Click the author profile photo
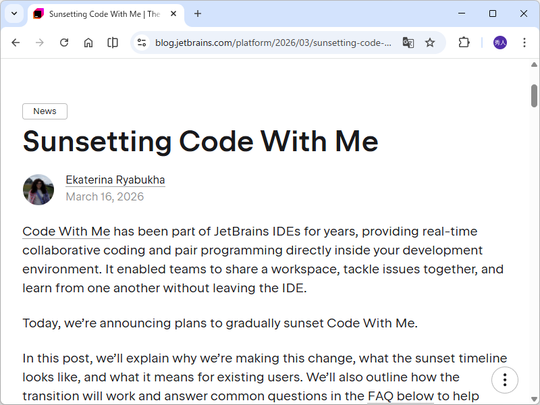 pos(38,190)
